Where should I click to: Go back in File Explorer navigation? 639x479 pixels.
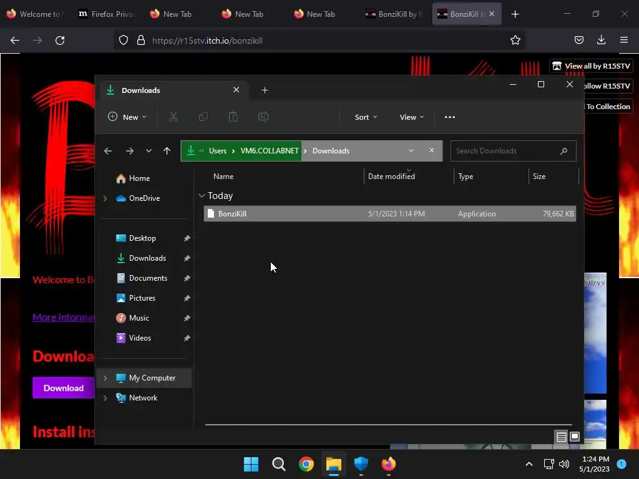point(107,151)
